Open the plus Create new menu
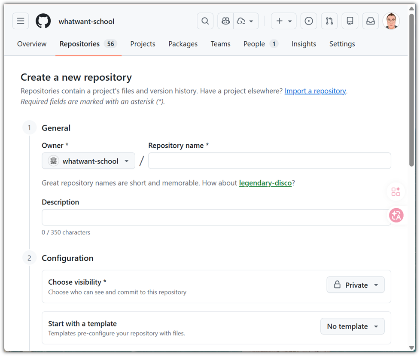The image size is (420, 356). [284, 21]
